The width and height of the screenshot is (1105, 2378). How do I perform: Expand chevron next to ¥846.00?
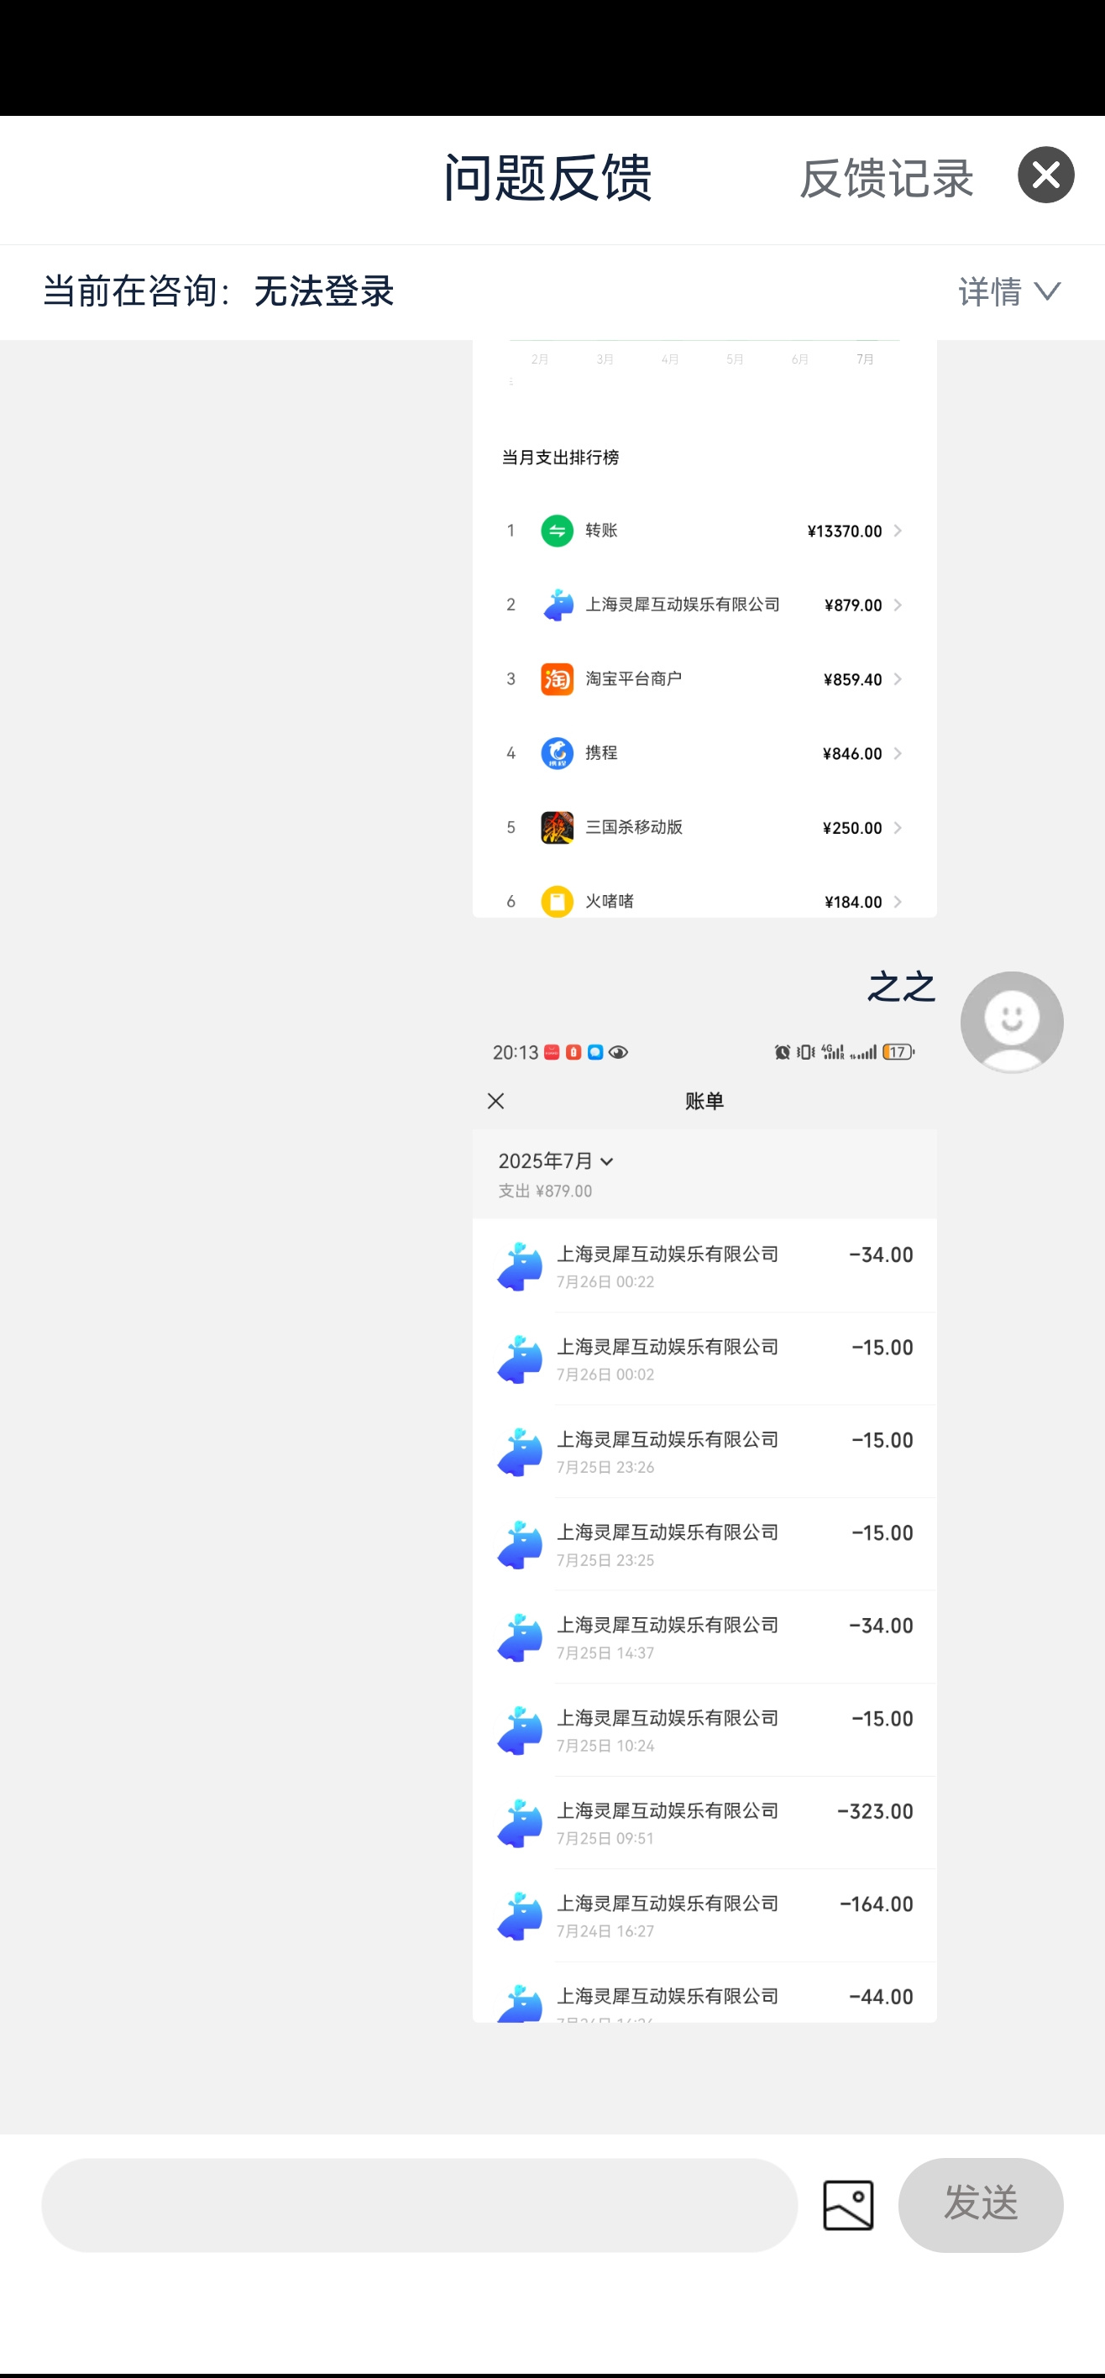point(898,753)
